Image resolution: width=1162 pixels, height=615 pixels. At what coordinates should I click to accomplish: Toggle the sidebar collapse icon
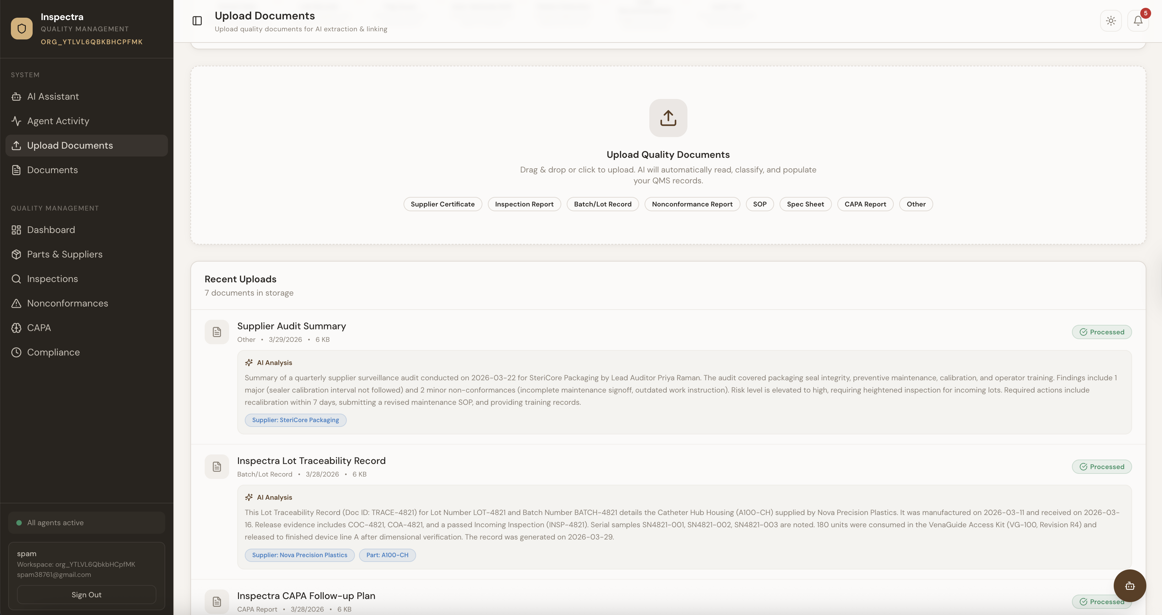[x=197, y=21]
